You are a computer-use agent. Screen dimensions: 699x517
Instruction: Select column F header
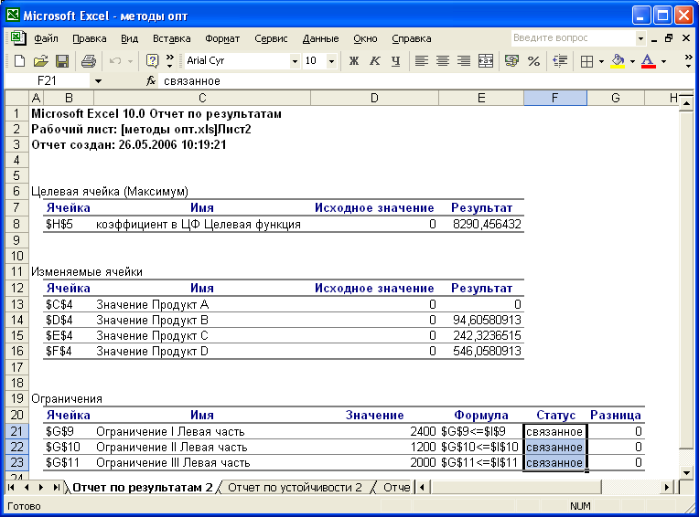coord(555,98)
